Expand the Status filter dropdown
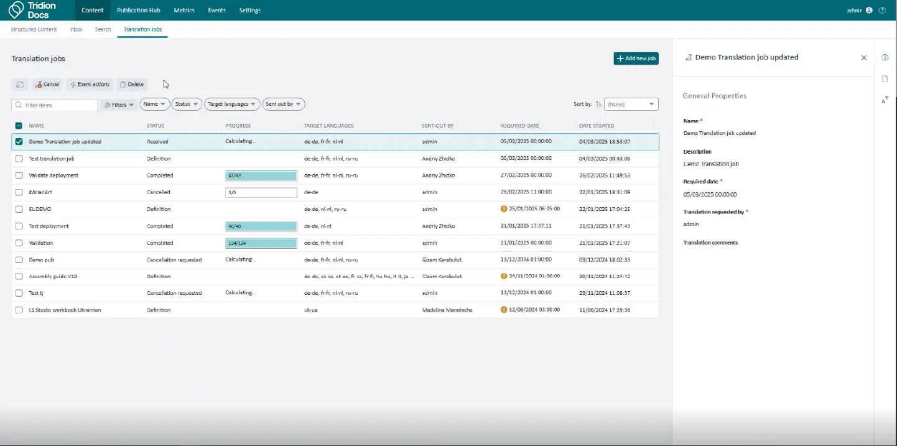Viewport: 897px width, 446px height. coord(187,105)
